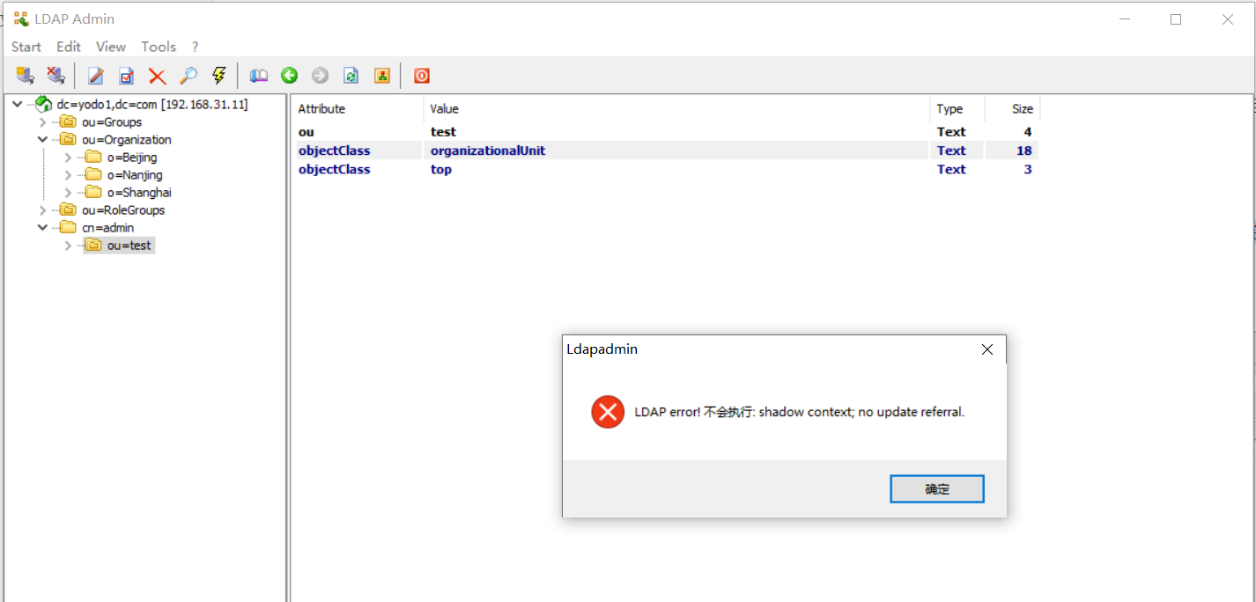This screenshot has width=1256, height=602.
Task: Select ou=test tree entry
Action: pos(129,246)
